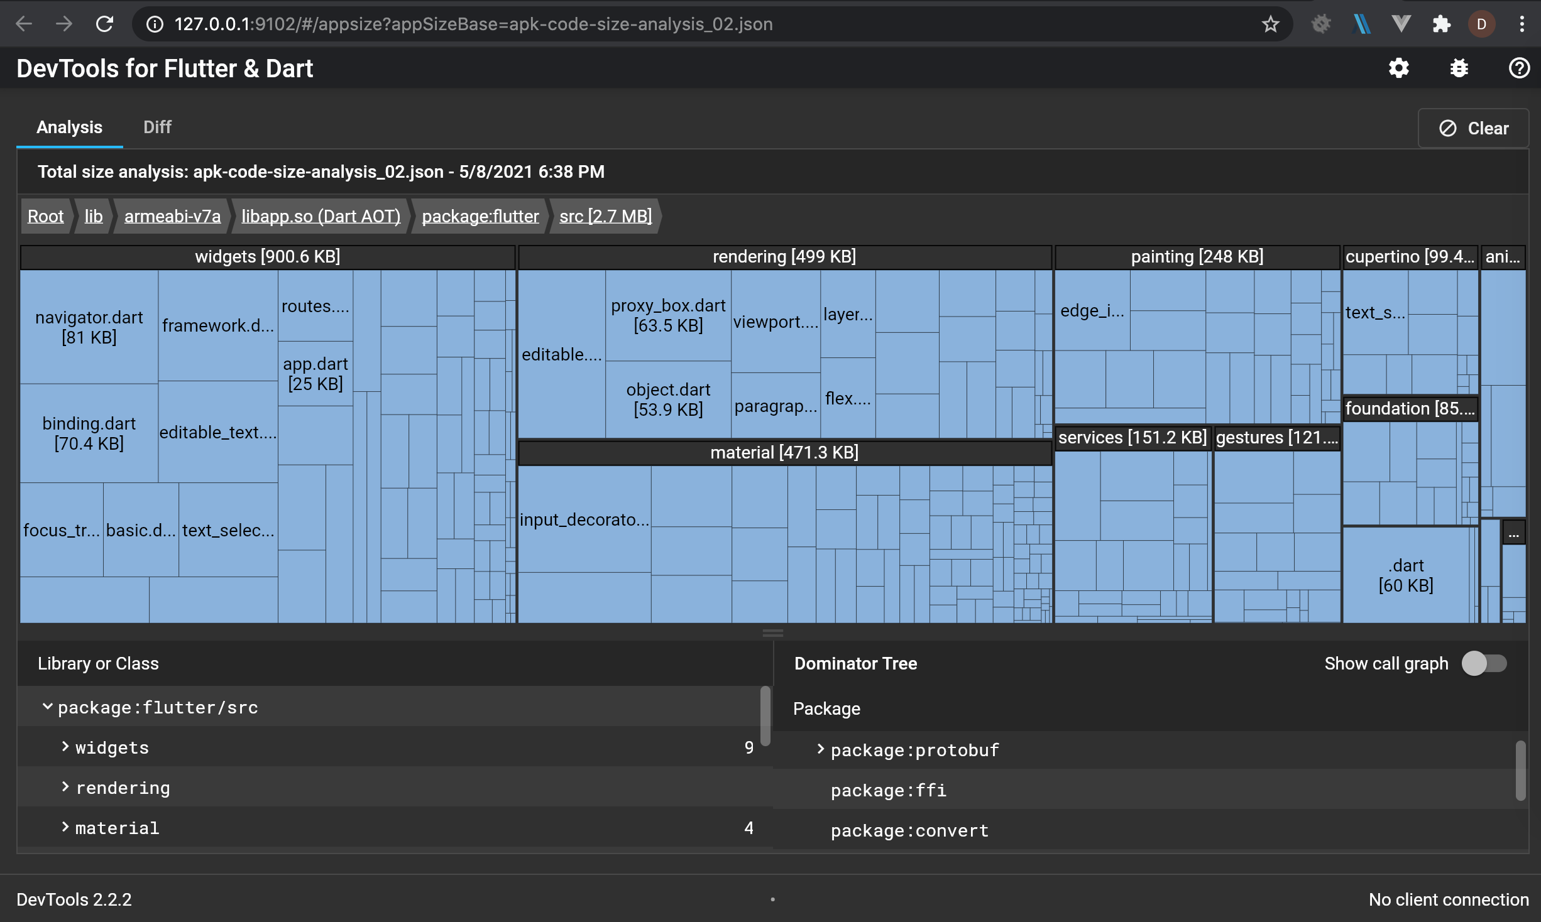Click Library or Class column header
Screen dimensions: 1541x922
point(98,663)
